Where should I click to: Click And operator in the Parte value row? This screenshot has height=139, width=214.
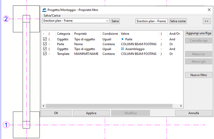tap(172, 39)
